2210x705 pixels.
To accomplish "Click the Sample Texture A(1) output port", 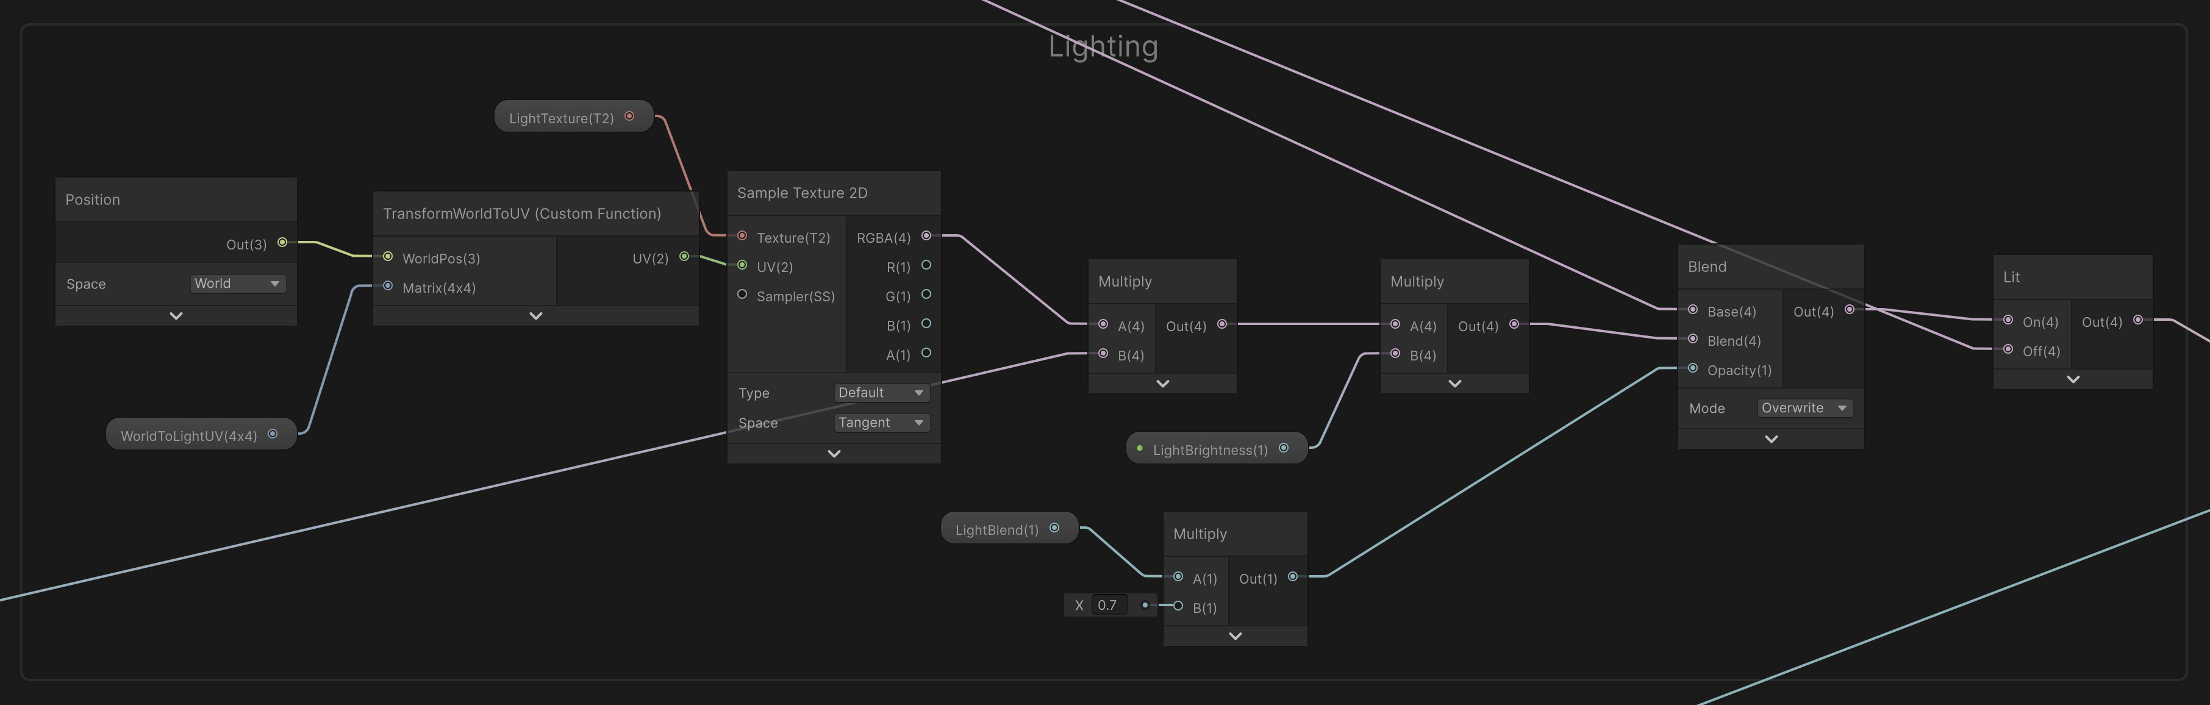I will 926,352.
